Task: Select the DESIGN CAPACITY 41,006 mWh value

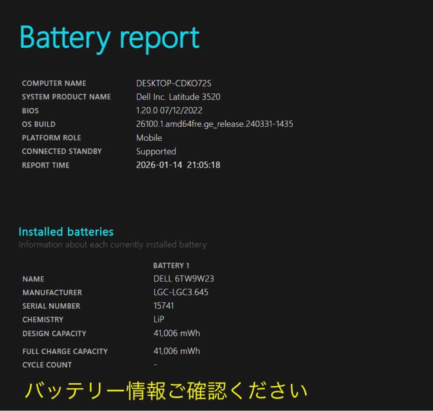Action: point(176,333)
